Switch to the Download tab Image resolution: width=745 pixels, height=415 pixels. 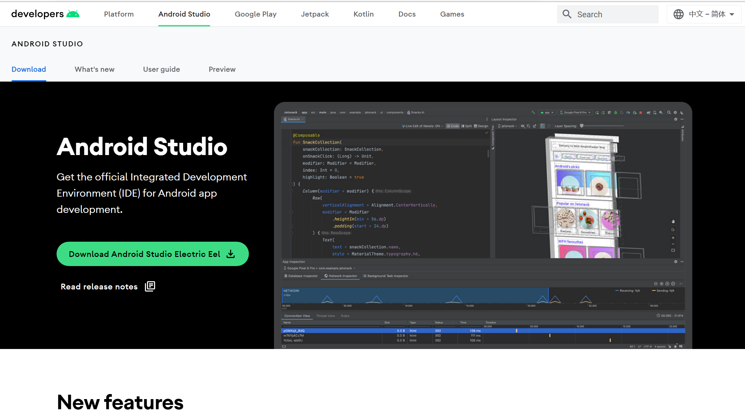pyautogui.click(x=29, y=69)
